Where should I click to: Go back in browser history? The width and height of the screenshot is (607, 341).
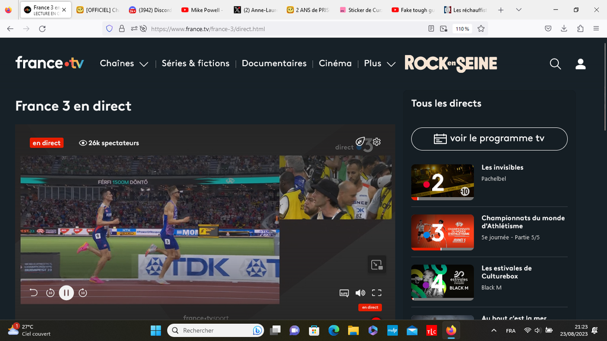[x=11, y=28]
